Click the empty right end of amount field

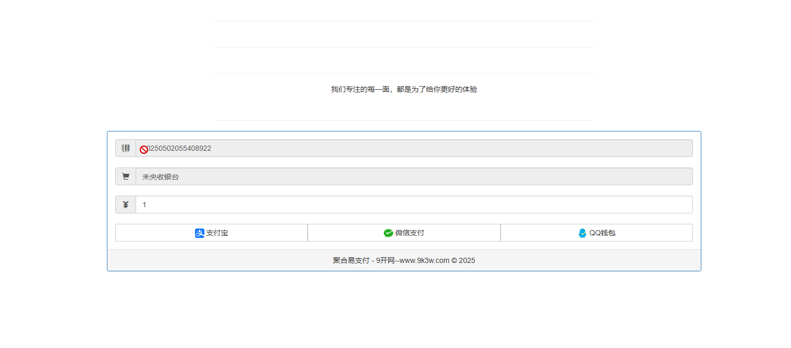coord(652,205)
